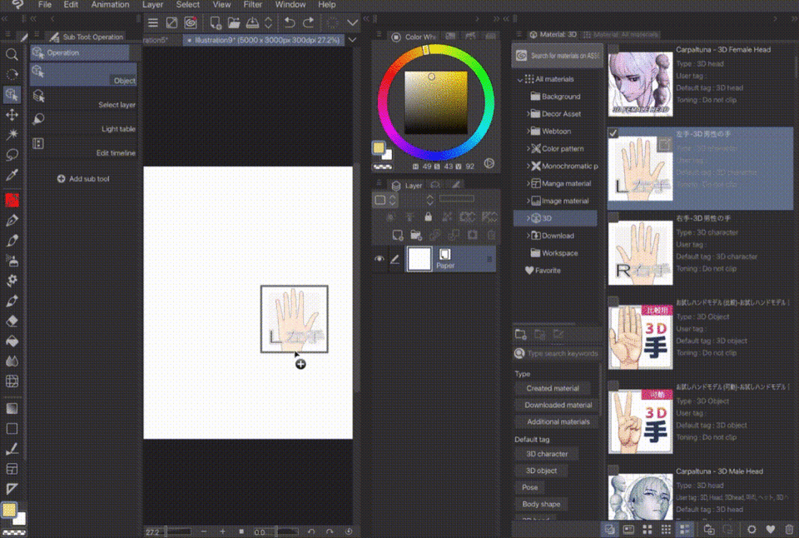This screenshot has width=799, height=538.
Task: Open the document tab list dropdown arrow
Action: (x=352, y=40)
